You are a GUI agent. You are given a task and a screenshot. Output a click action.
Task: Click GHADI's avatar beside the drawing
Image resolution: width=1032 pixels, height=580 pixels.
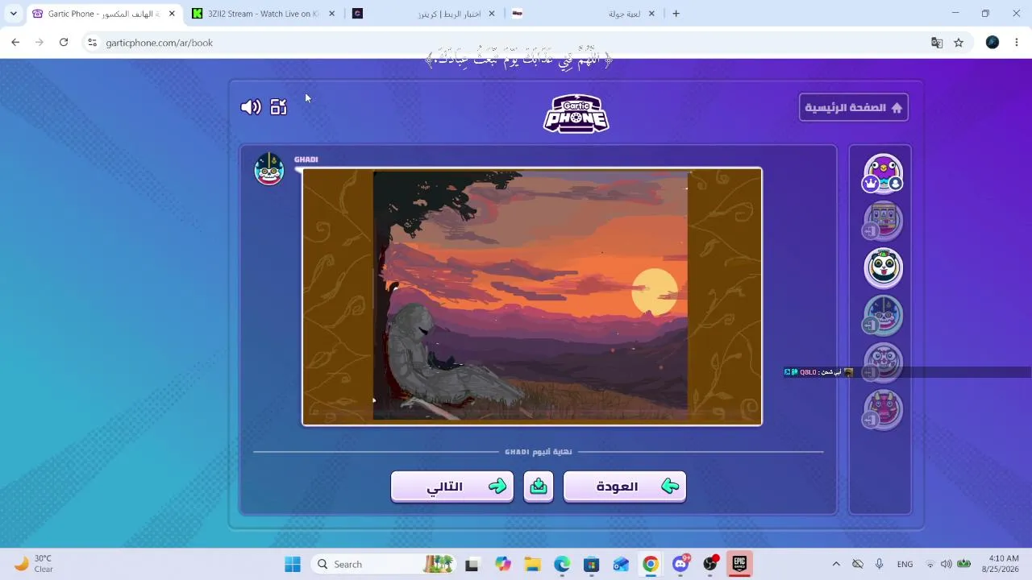(269, 169)
